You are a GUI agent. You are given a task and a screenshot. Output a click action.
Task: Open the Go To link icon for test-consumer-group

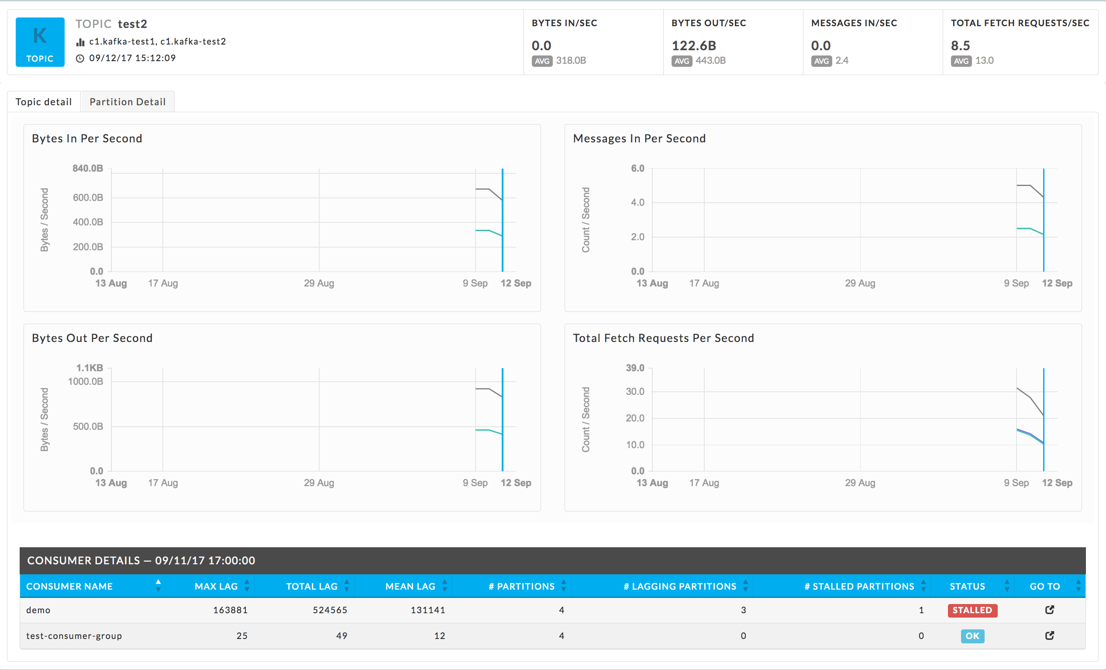[x=1049, y=635]
